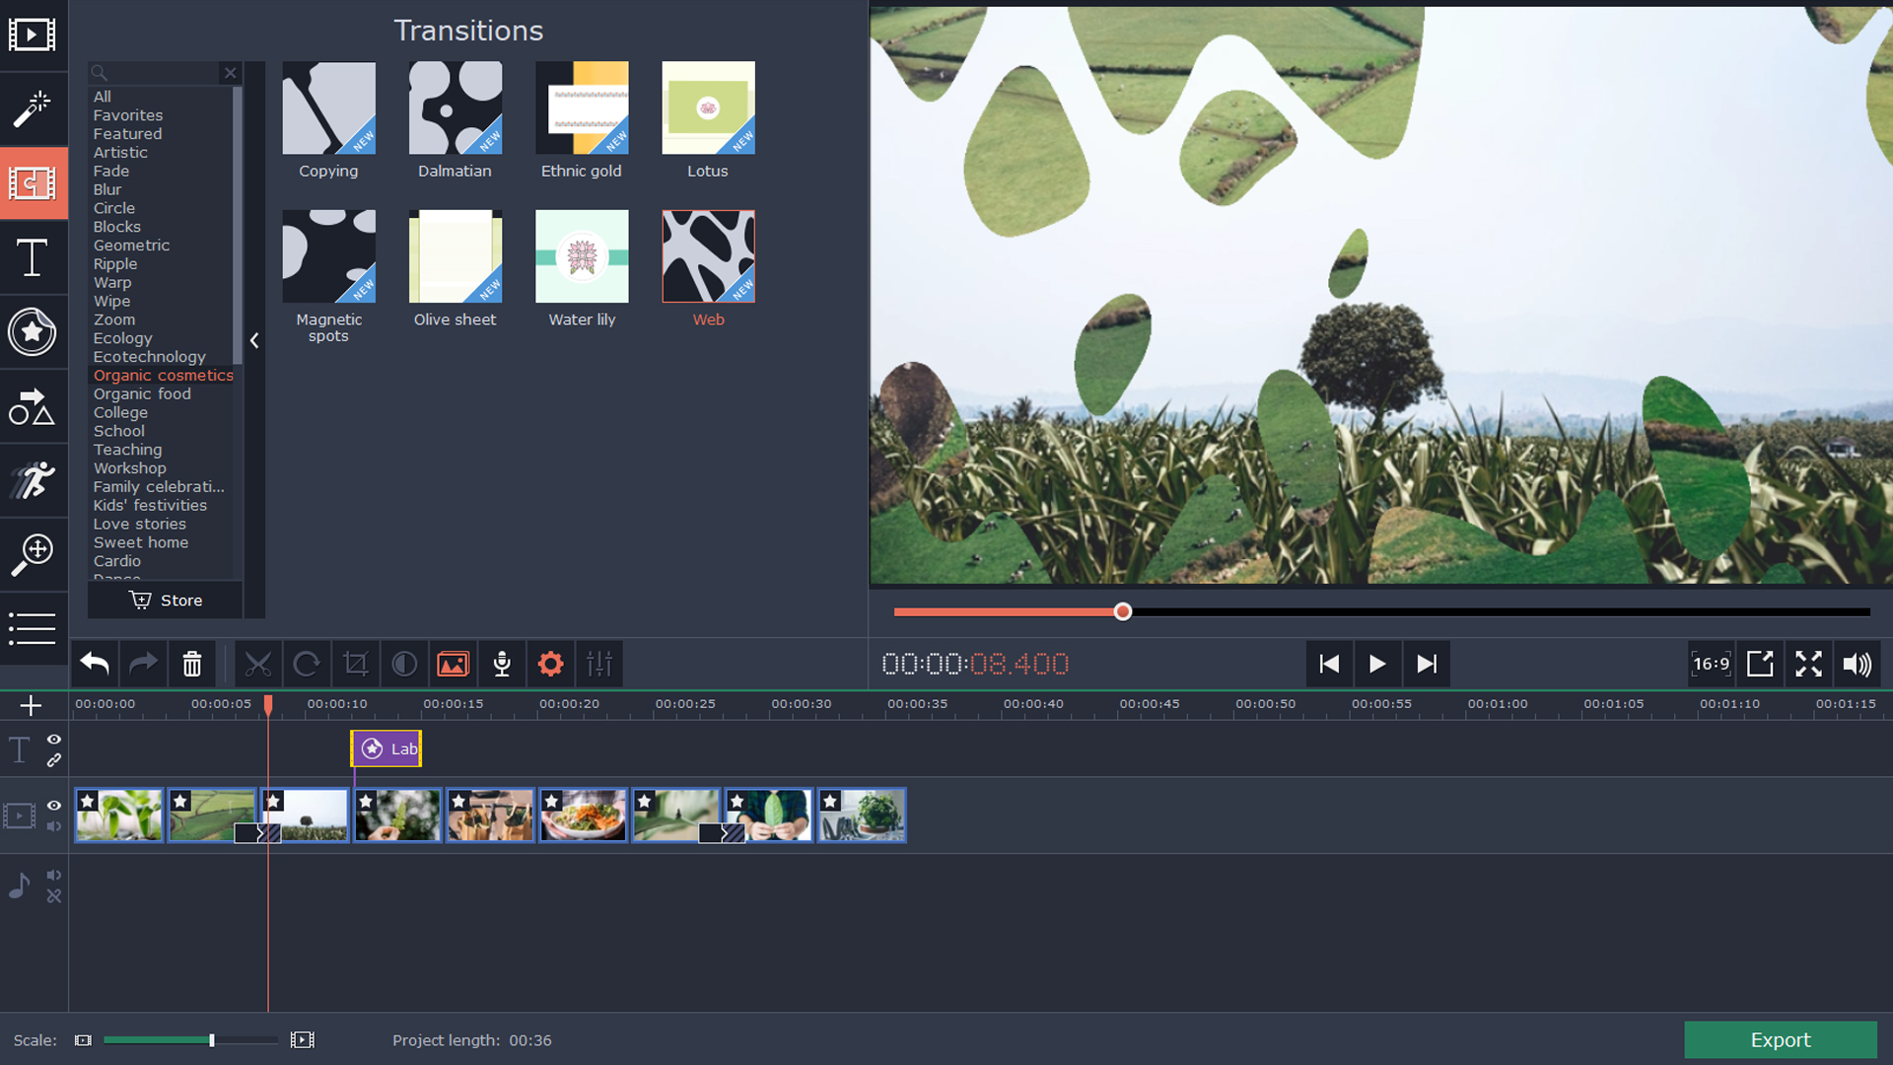Screen dimensions: 1893x1065
Task: Mute the video track audio
Action: [x=54, y=828]
